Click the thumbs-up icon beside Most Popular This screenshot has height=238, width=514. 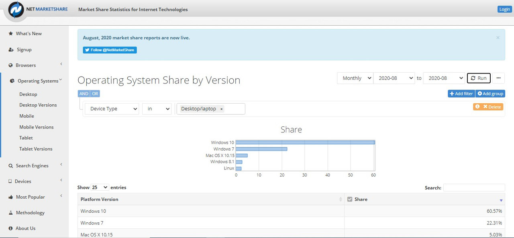11,197
